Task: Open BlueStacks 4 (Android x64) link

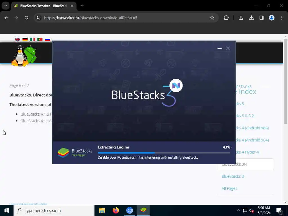Action: (x=252, y=140)
